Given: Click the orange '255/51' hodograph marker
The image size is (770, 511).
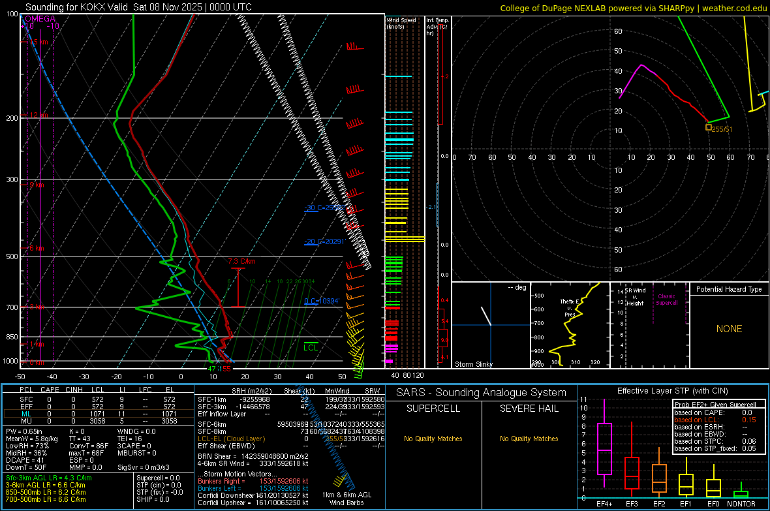Looking at the screenshot, I should (719, 129).
